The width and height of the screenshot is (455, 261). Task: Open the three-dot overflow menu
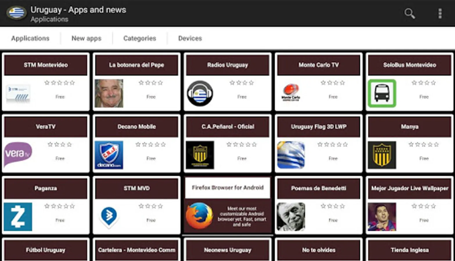440,13
